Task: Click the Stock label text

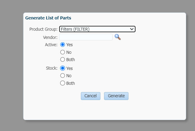Action: [52, 68]
